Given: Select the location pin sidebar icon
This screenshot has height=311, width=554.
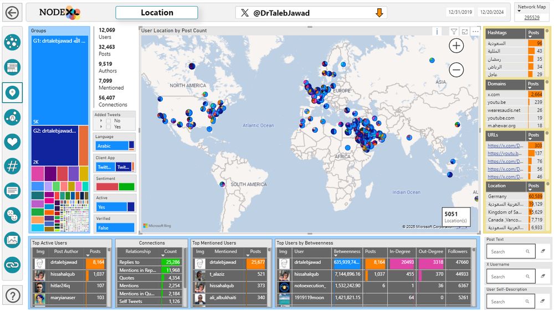Looking at the screenshot, I should tap(12, 93).
